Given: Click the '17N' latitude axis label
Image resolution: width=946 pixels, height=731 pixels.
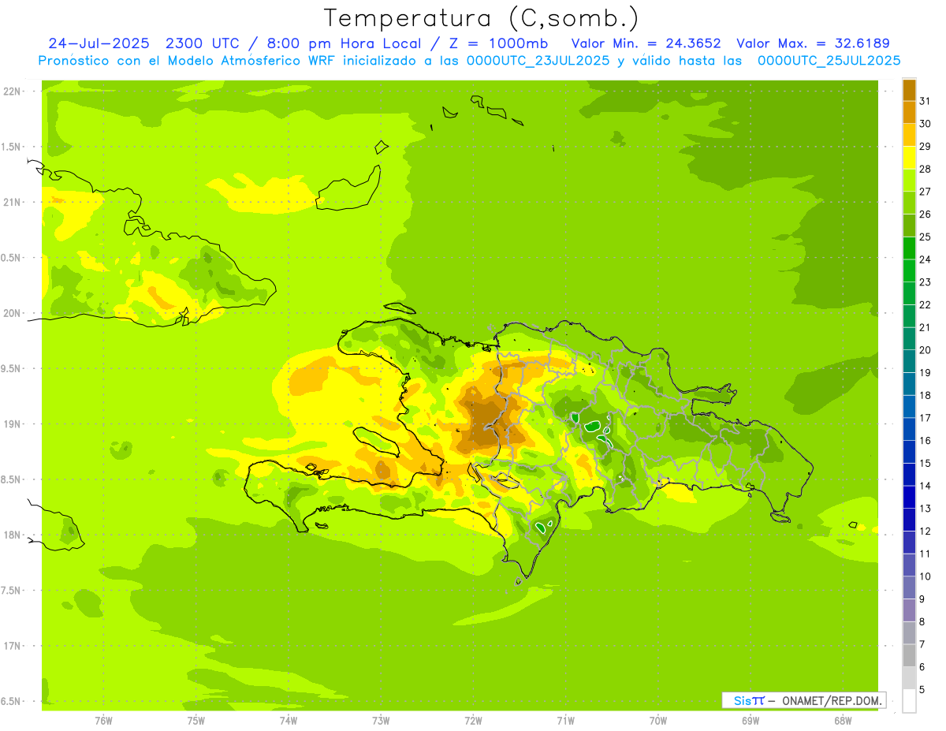Looking at the screenshot, I should click(12, 646).
